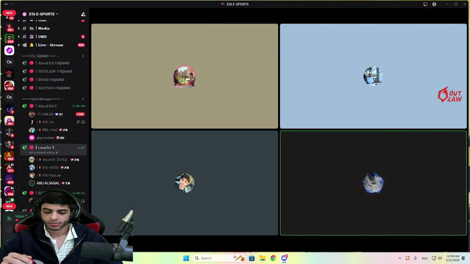
Task: Click the Set a channel status link
Action: [x=41, y=153]
